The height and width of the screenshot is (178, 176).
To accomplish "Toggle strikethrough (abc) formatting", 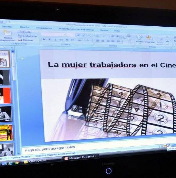I will [x=61, y=40].
